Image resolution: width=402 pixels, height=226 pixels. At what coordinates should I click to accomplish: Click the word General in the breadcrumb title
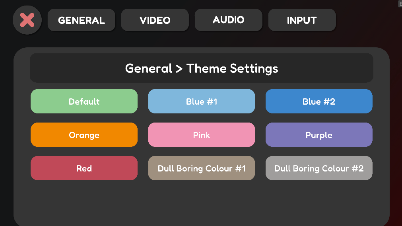[149, 68]
